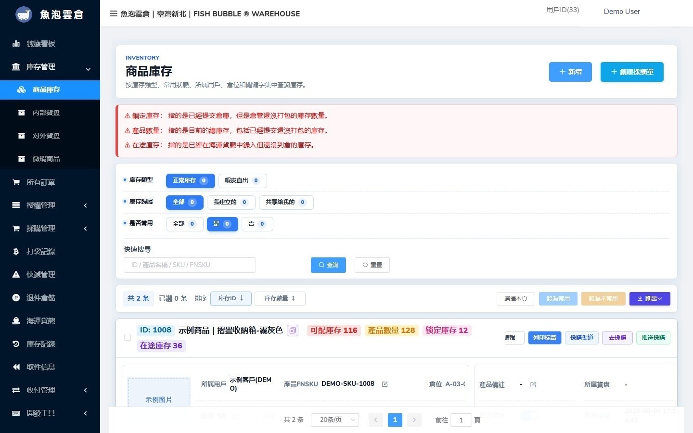Select 否 for 是否常用 filter
The height and width of the screenshot is (433, 693).
click(257, 224)
